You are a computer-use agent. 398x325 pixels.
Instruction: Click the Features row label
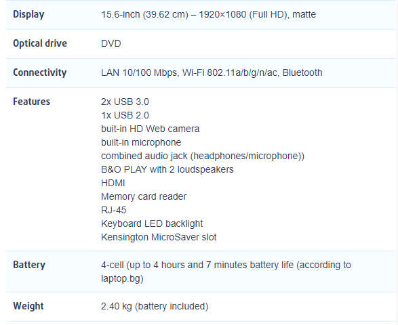pos(31,102)
